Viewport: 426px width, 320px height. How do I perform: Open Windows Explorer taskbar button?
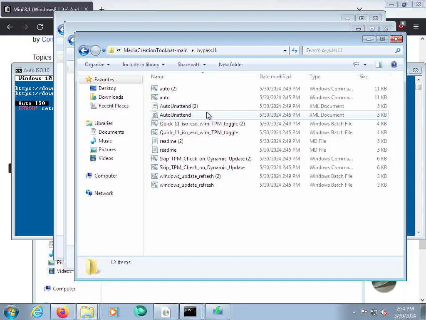[x=87, y=312]
